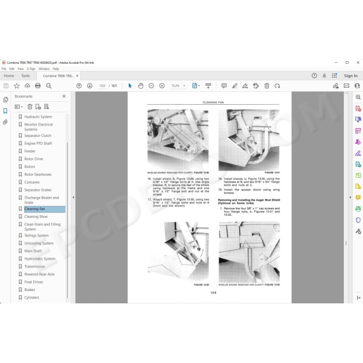Screen dimensions: 363x363
Task: Click the scrolling mode read icon
Action: [x=208, y=86]
